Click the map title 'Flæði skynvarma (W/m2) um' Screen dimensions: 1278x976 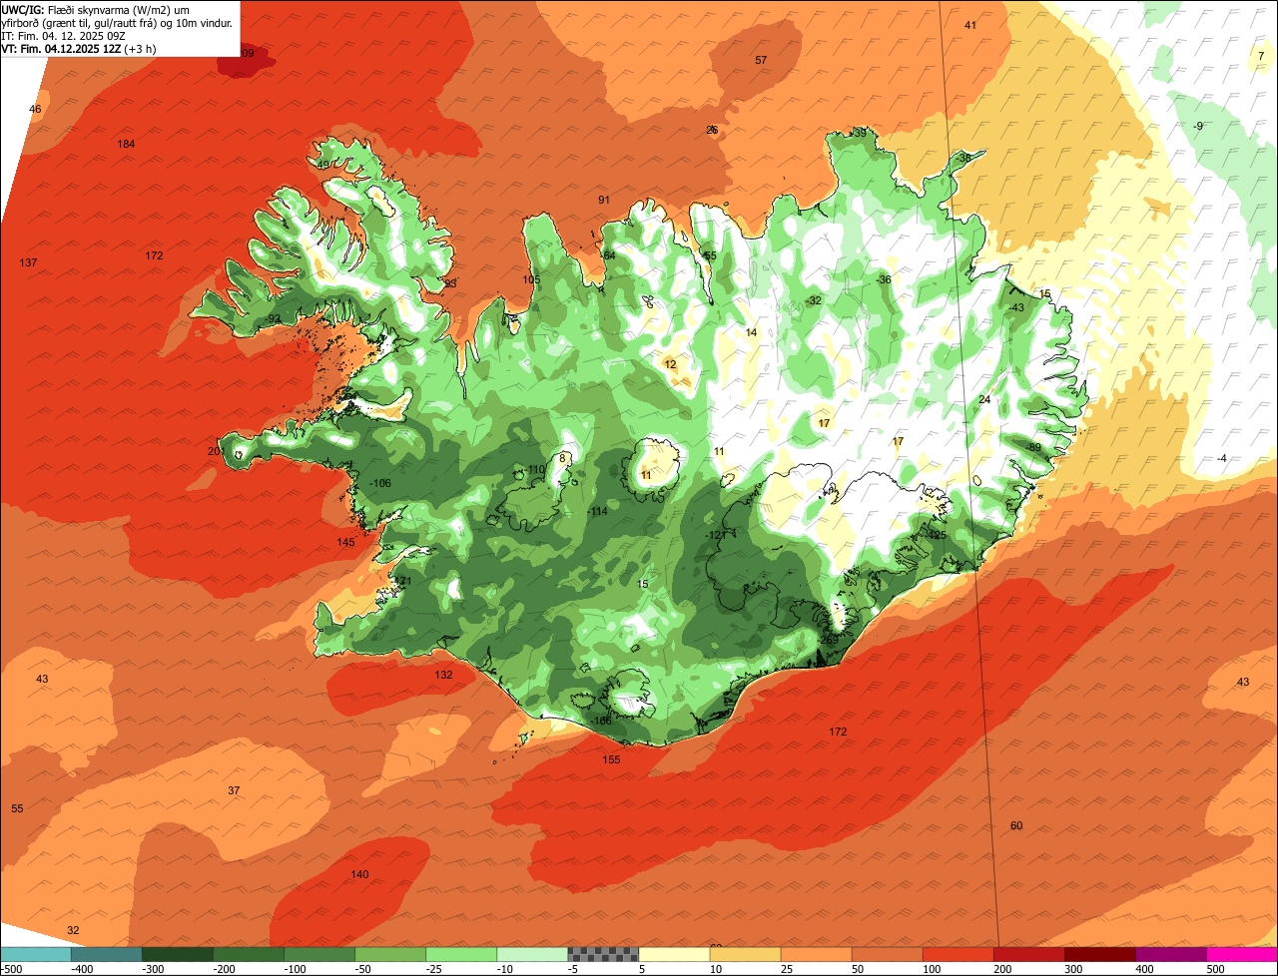tap(119, 9)
